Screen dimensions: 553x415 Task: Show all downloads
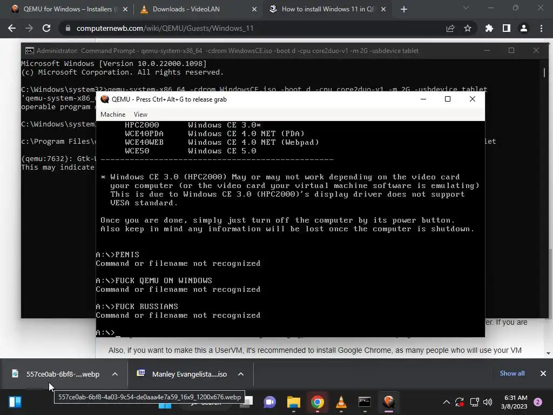coord(512,373)
